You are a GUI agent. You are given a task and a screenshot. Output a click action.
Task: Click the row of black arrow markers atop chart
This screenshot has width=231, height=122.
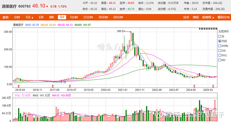click(x=208, y=28)
